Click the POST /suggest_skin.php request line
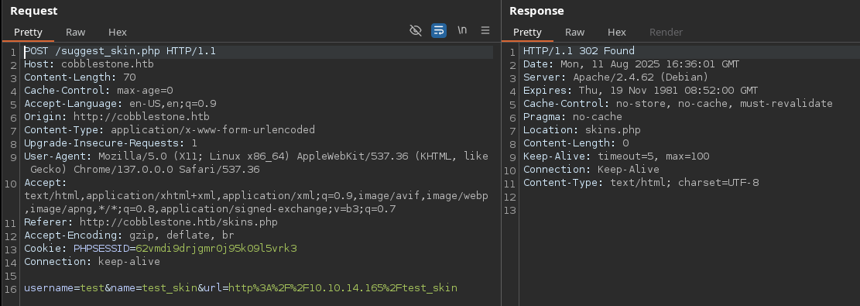860x306 pixels. tap(120, 51)
